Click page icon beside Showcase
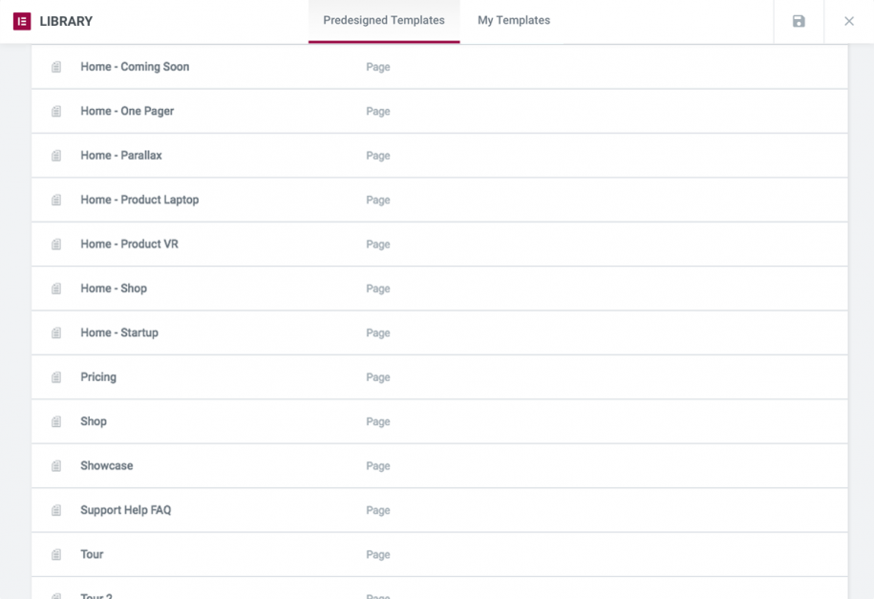 (x=56, y=466)
